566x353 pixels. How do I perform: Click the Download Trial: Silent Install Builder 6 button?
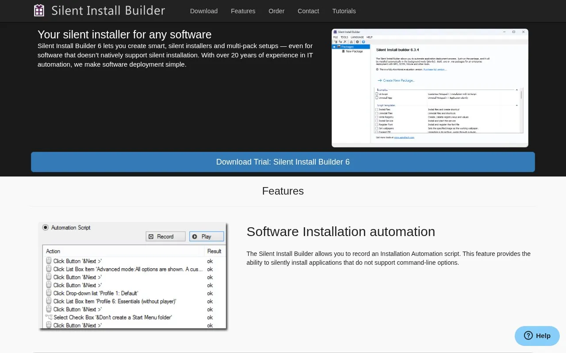click(x=283, y=162)
